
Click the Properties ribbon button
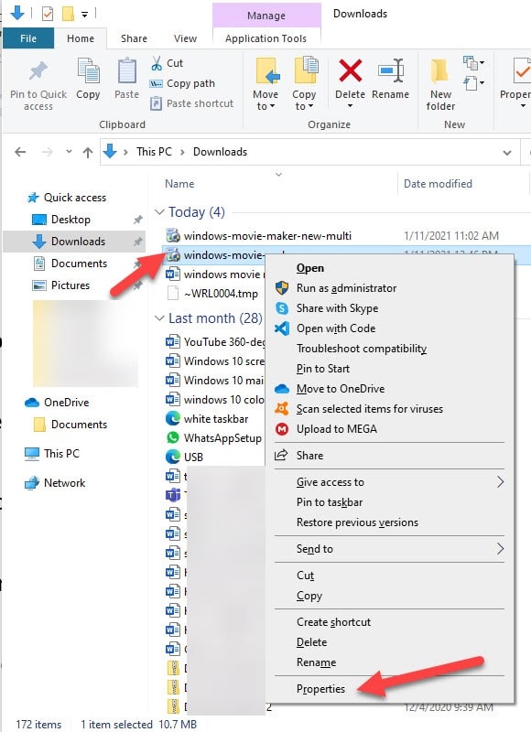pos(515,83)
